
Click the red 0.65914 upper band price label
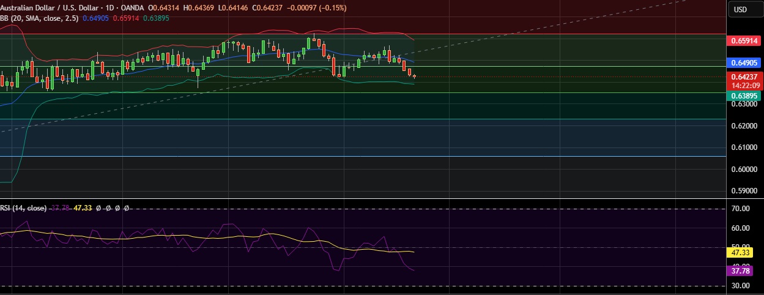[x=743, y=41]
